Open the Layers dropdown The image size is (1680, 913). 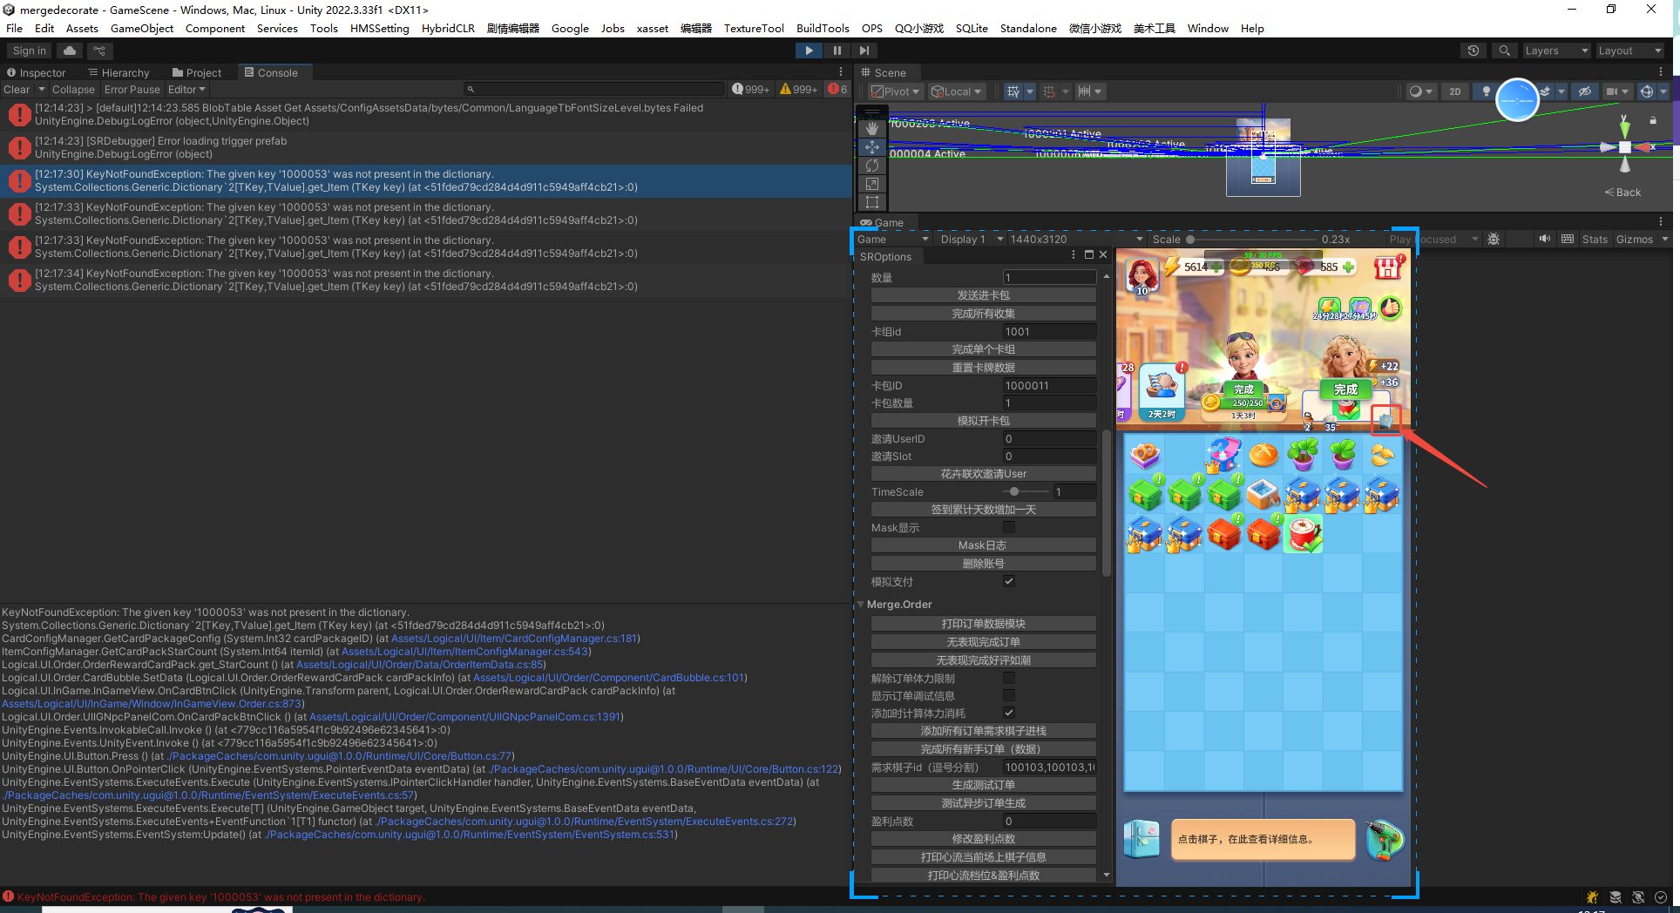[x=1555, y=51]
